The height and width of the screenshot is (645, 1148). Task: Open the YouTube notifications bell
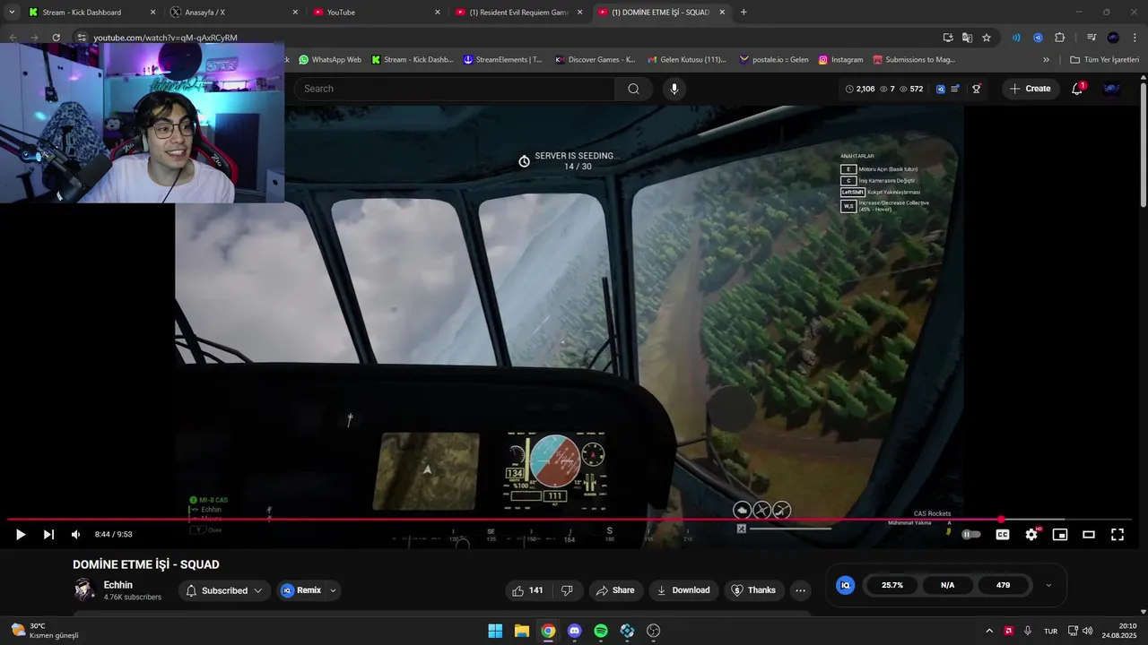1077,89
